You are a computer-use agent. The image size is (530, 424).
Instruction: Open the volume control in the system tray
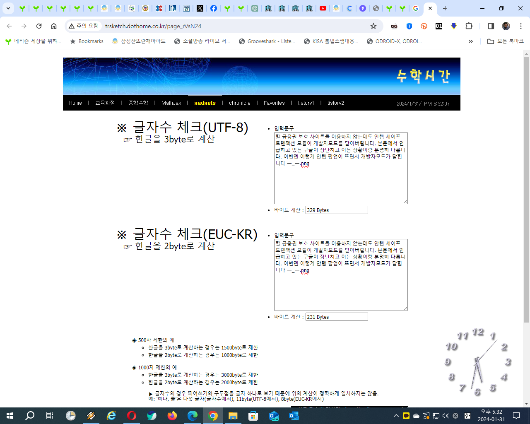[x=446, y=416]
